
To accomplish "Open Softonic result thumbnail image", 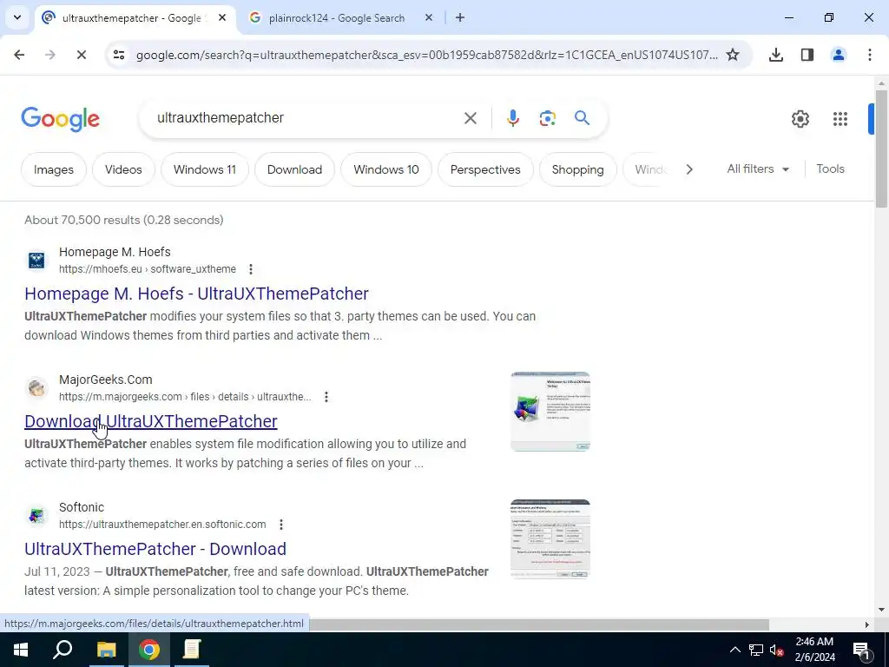I will (x=550, y=539).
